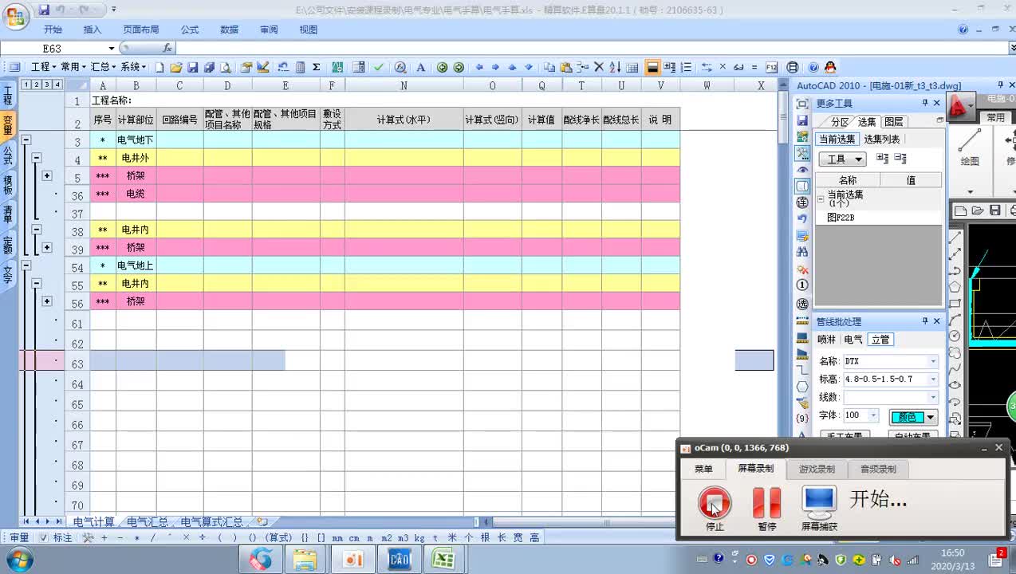Open the Excel app in the taskbar
Image resolution: width=1016 pixels, height=574 pixels.
(443, 560)
